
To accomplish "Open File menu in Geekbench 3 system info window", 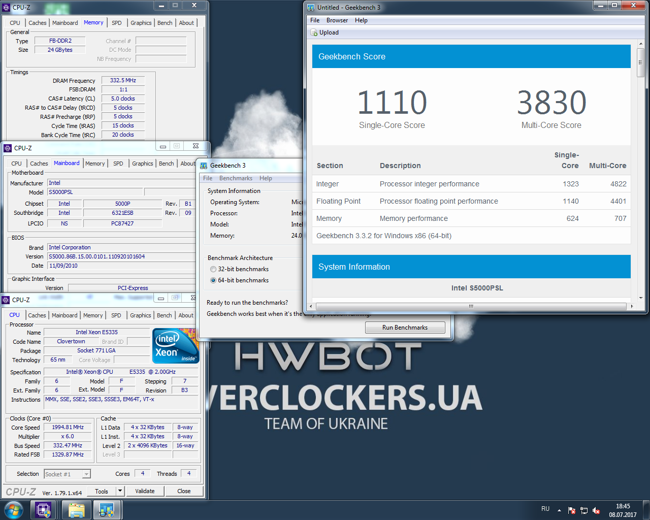I will click(208, 178).
